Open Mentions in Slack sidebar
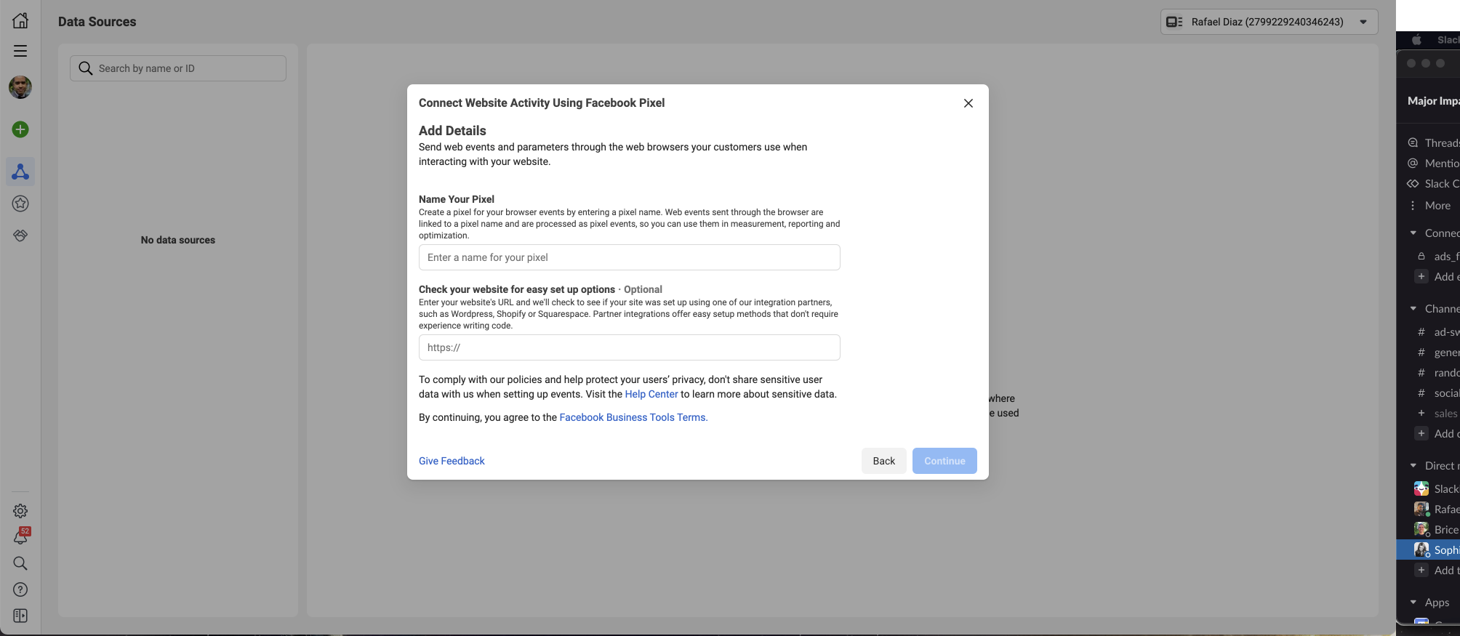The image size is (1460, 636). tap(1433, 163)
